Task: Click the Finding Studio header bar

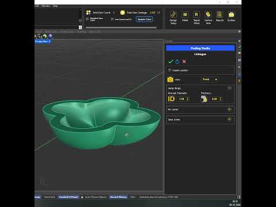Action: pos(200,48)
